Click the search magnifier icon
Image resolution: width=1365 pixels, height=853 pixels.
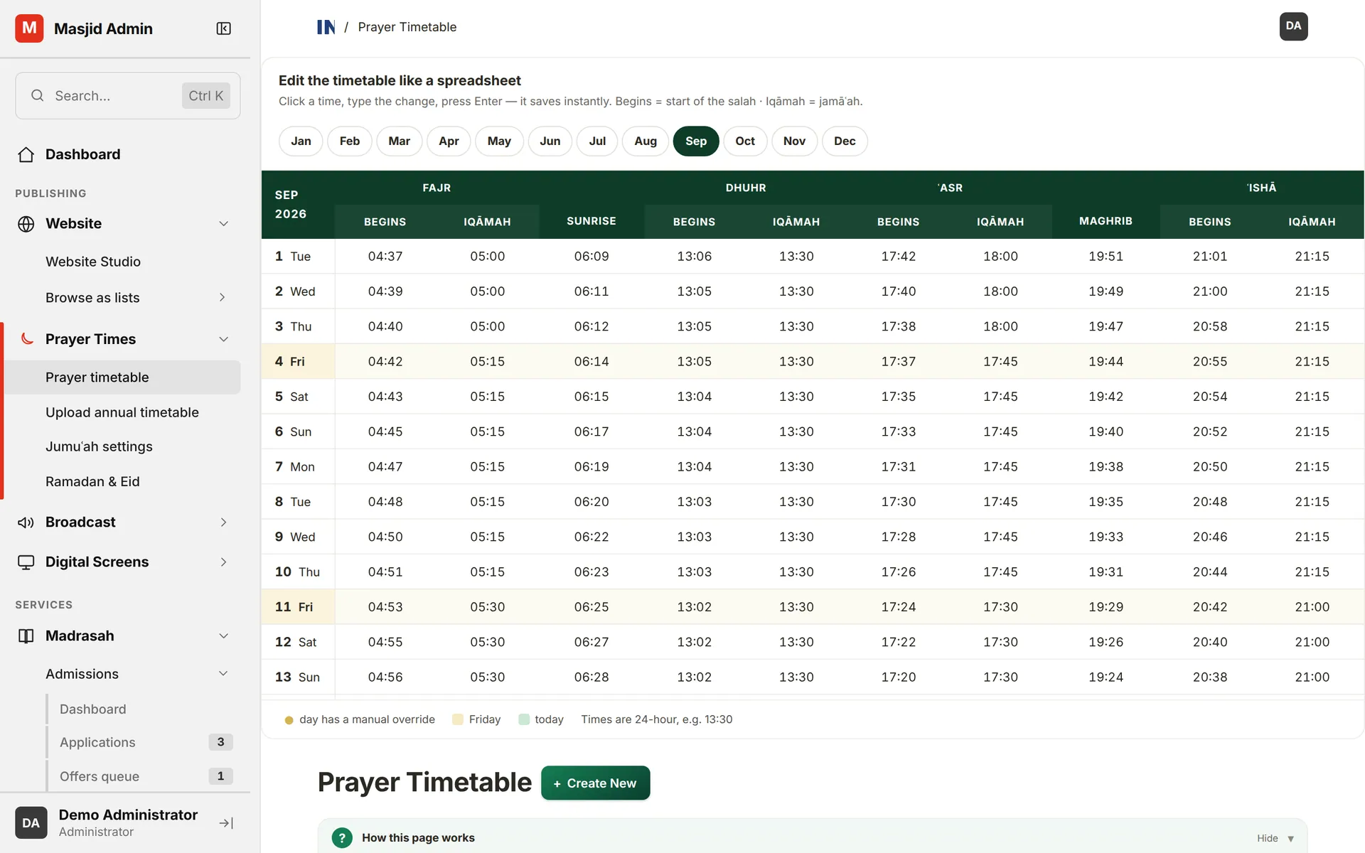click(x=38, y=95)
